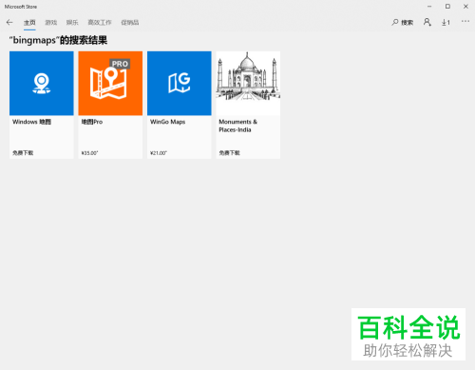Click the WinGo Maps app title
Image resolution: width=475 pixels, height=370 pixels.
pyautogui.click(x=168, y=122)
